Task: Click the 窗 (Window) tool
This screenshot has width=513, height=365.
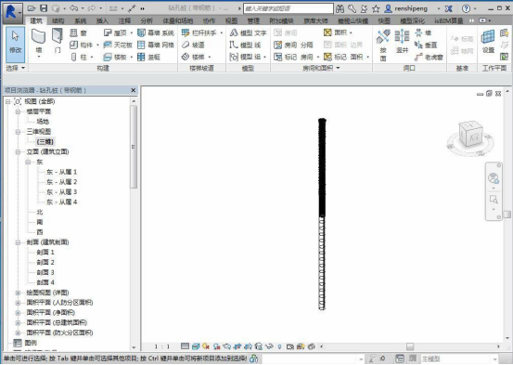Action: click(79, 33)
